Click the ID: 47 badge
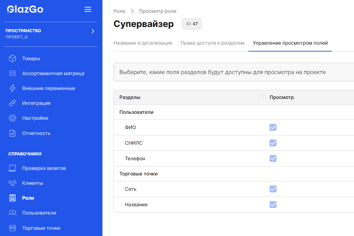The width and height of the screenshot is (354, 236). click(x=192, y=24)
